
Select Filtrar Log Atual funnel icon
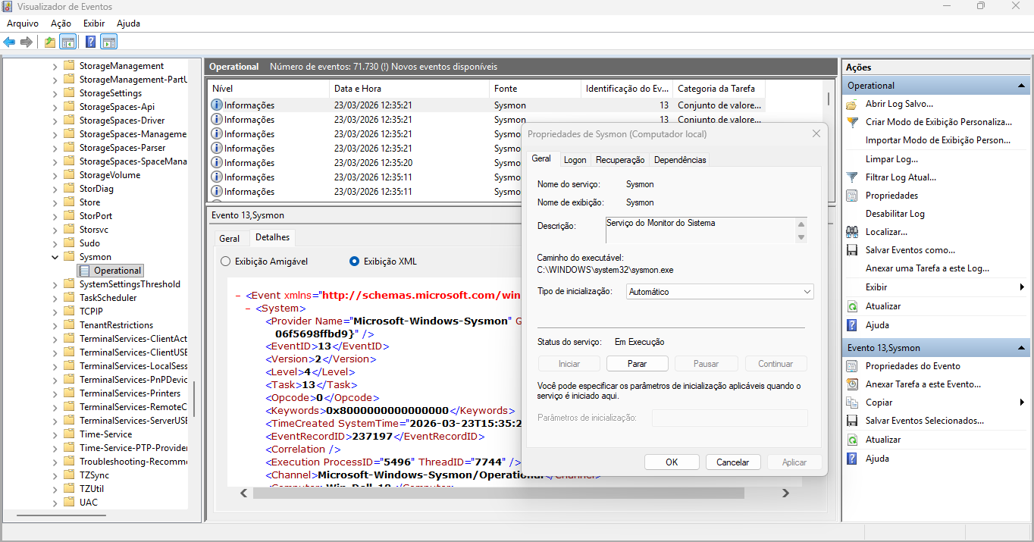[853, 177]
